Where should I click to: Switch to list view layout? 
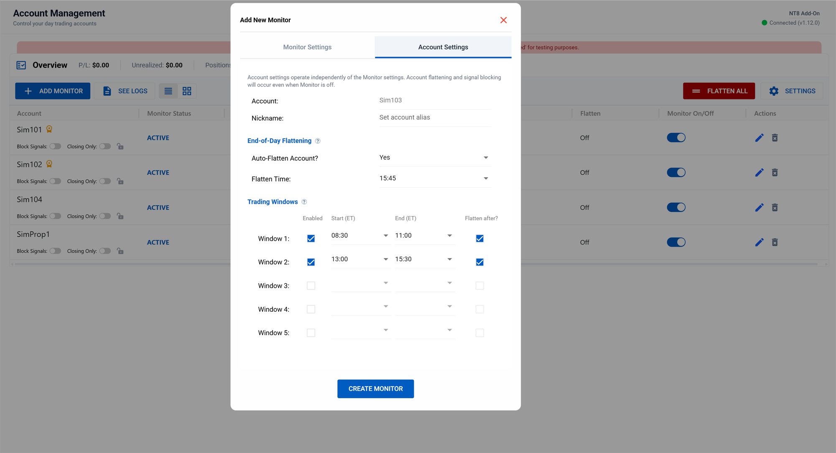point(168,91)
